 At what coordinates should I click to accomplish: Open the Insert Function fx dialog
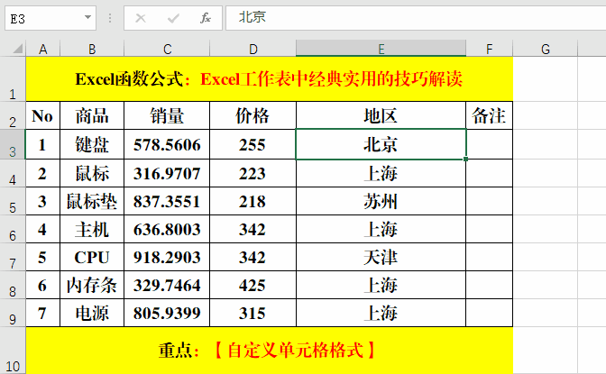click(x=206, y=18)
